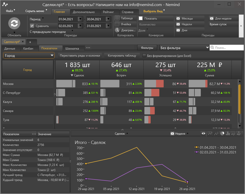Expand the Без фильтра filter dropdown
245x194 pixels.
pyautogui.click(x=184, y=48)
